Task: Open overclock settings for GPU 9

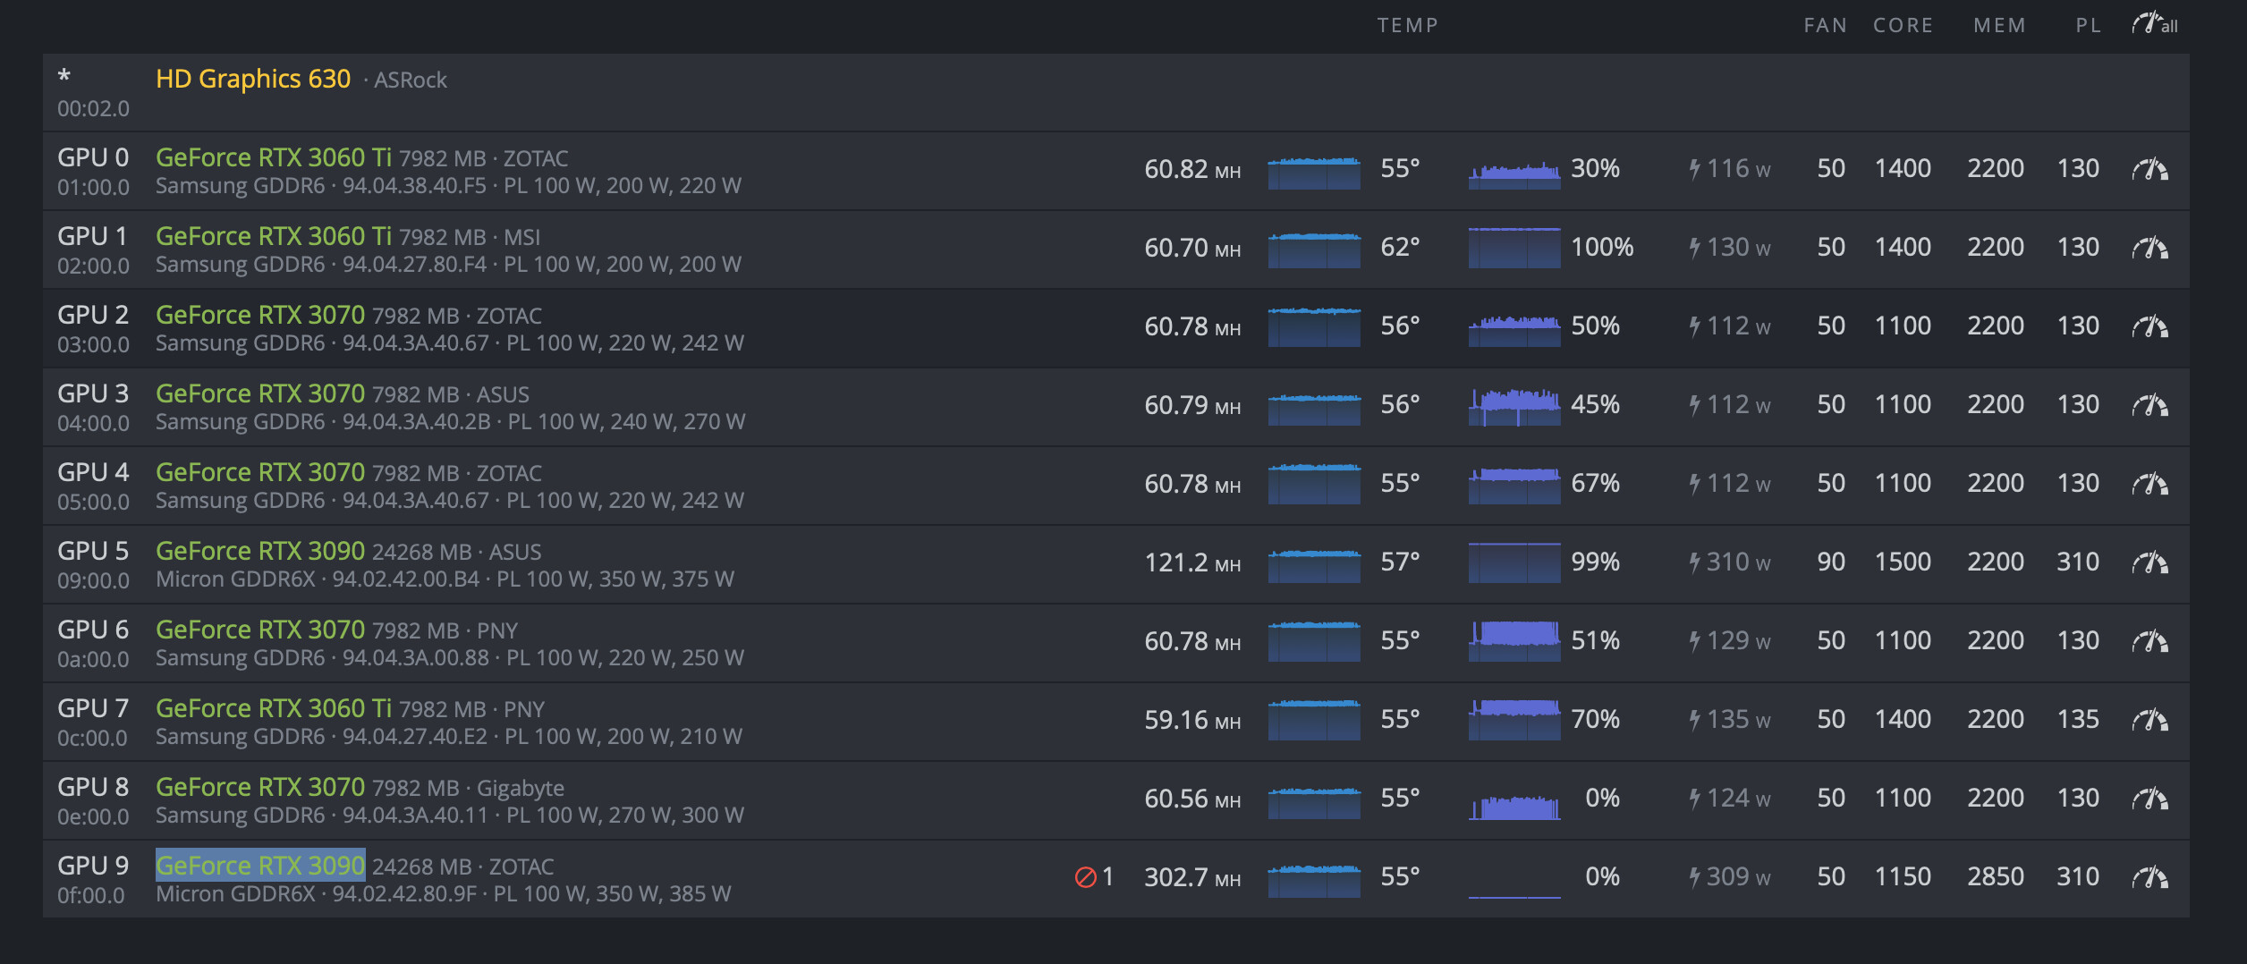Action: [x=2149, y=877]
